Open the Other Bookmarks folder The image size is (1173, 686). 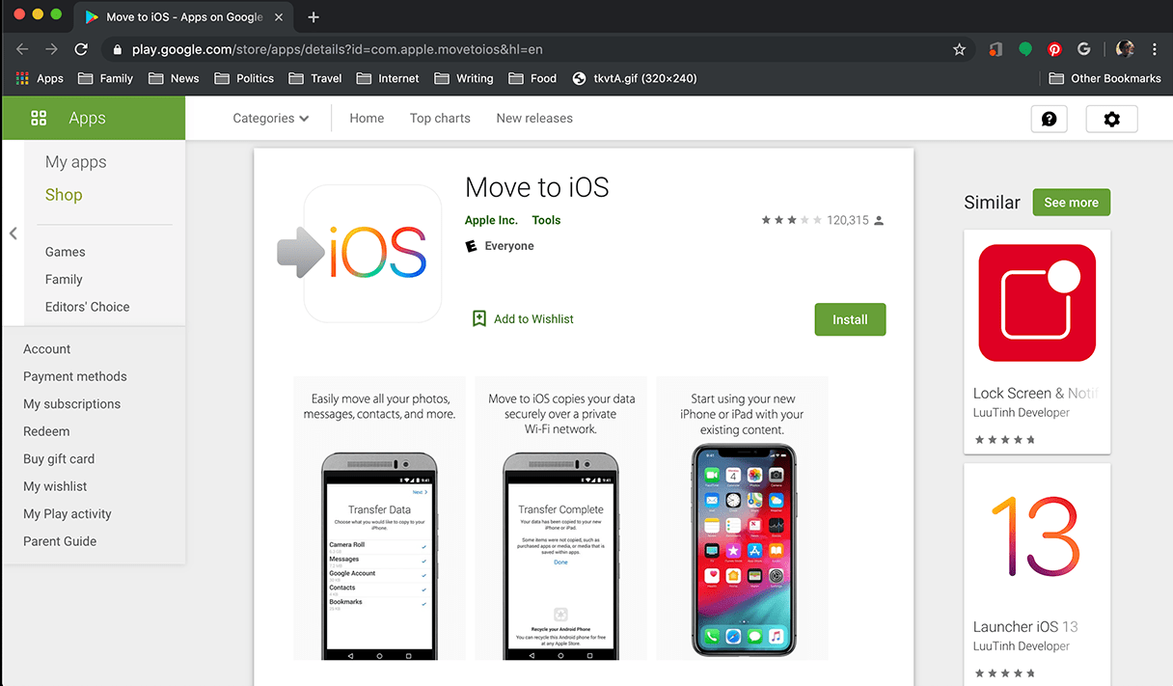[1105, 78]
